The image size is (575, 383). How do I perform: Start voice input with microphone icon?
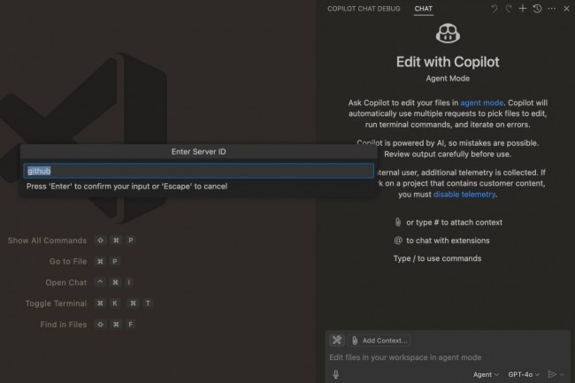[x=335, y=374]
